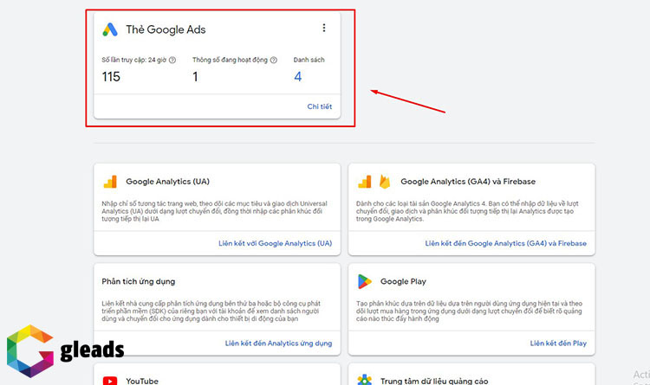The height and width of the screenshot is (385, 650).
Task: Click 'Liên kết với Google Analytics (UA)'
Action: [x=276, y=243]
